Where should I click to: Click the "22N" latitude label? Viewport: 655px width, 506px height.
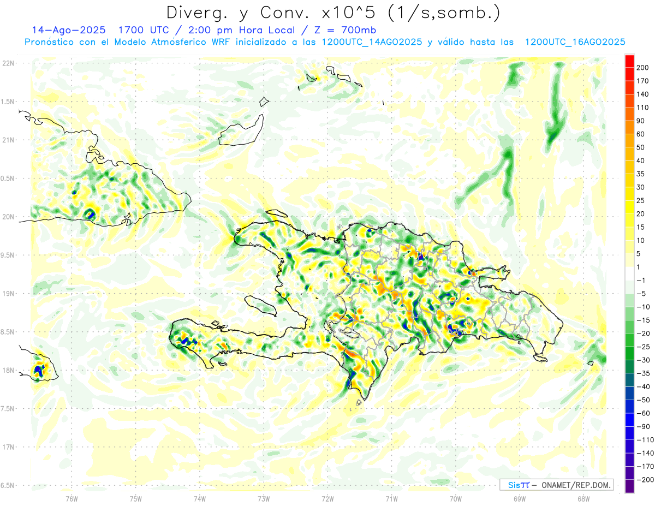(x=7, y=63)
